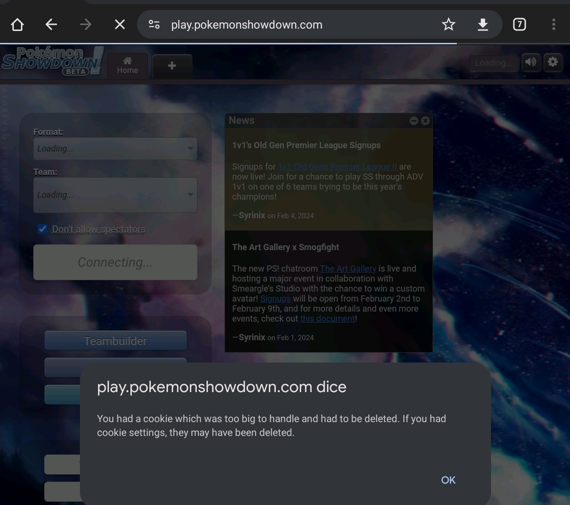Click 'Syrinix on Feb 4, 2024' byline

coord(273,215)
